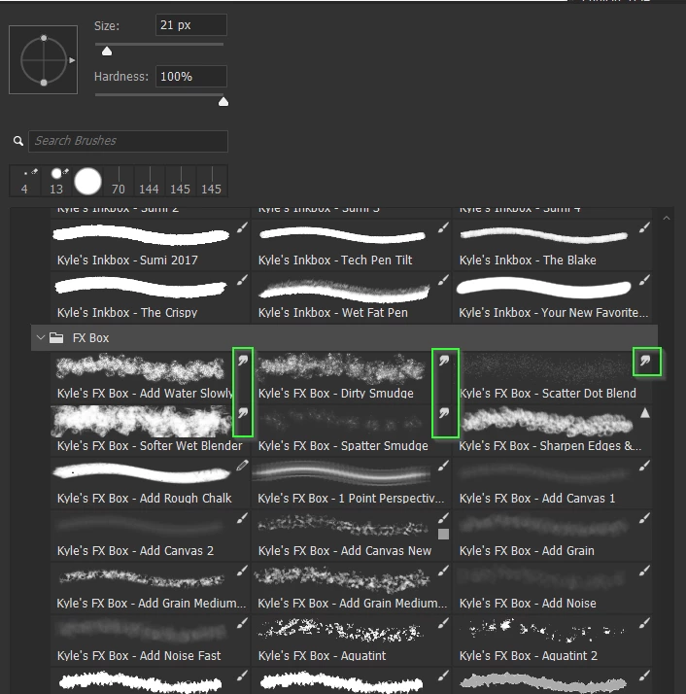Viewport: 686px width, 694px height.
Task: Click the smudge icon on Scatter Dot Blend brush
Action: point(645,361)
